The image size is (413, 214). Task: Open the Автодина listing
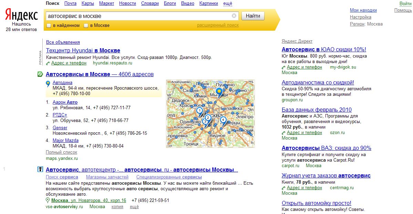[62, 82]
